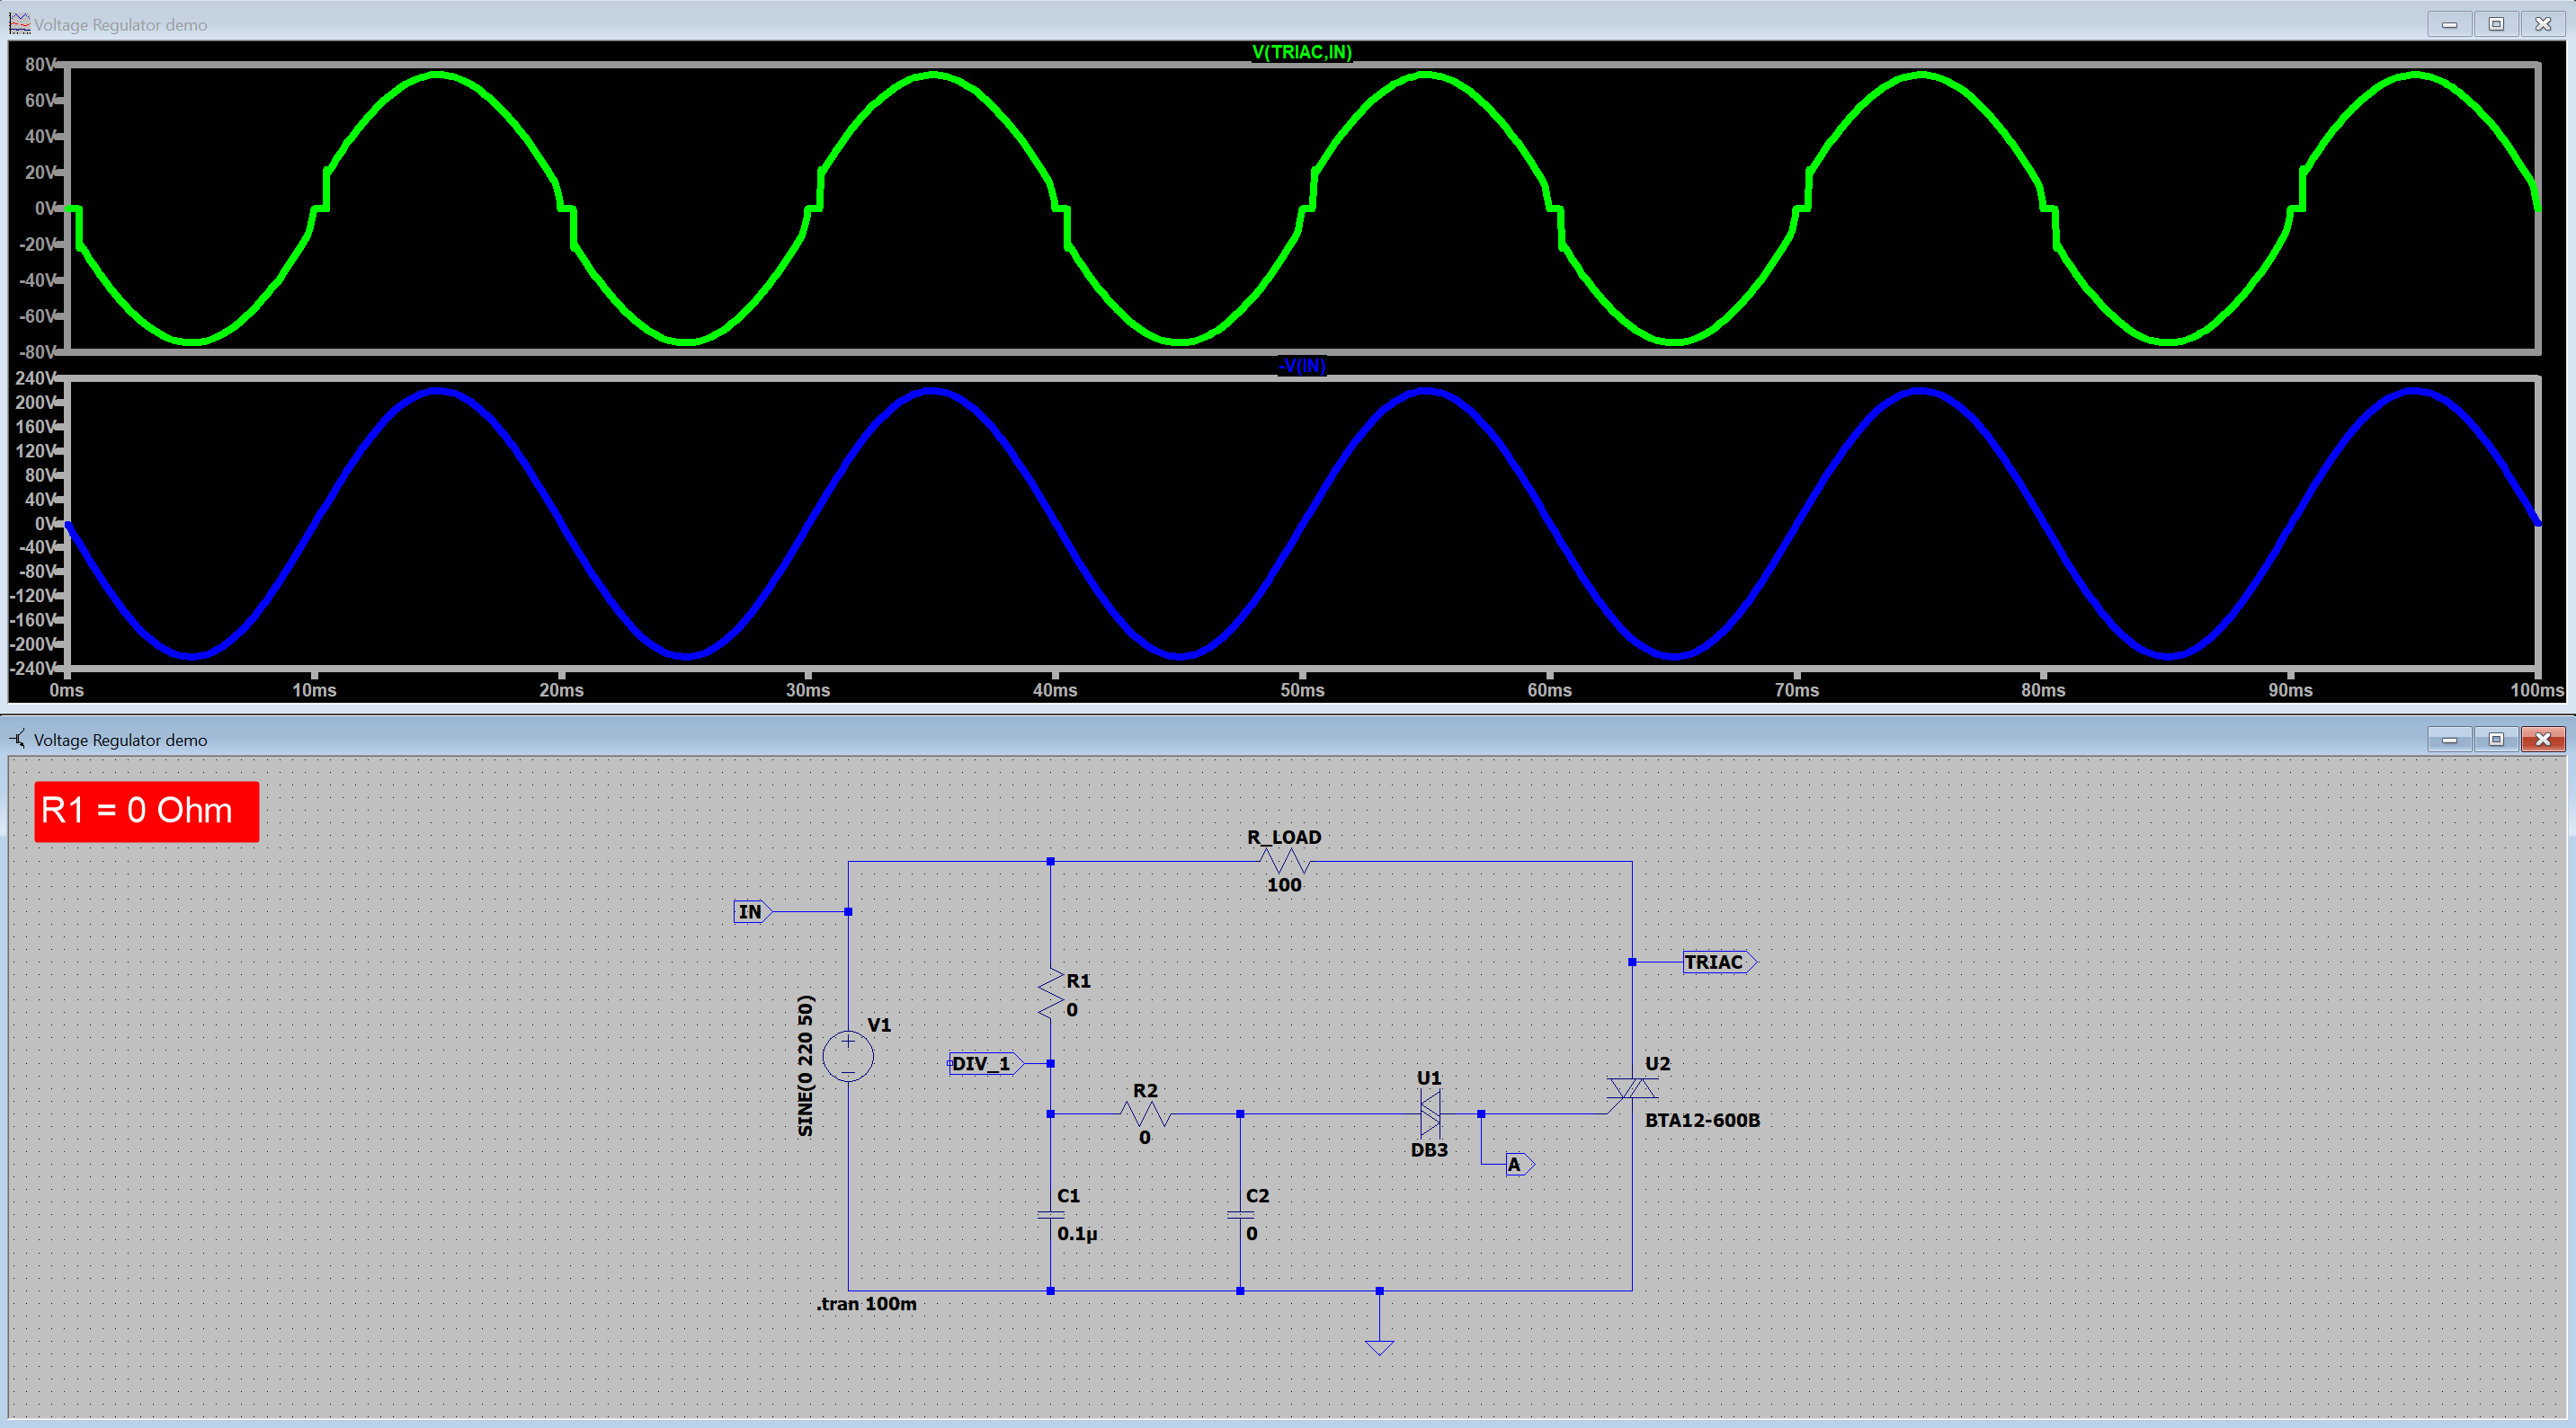
Task: Minimize the schematic window
Action: [x=2449, y=740]
